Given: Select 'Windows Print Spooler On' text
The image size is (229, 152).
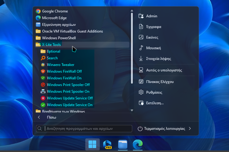Looking at the screenshot, I should [68, 92].
